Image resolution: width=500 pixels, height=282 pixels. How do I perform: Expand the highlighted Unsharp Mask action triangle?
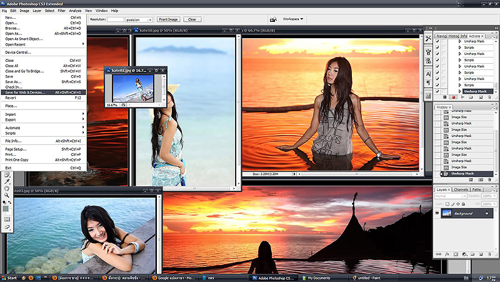point(460,91)
